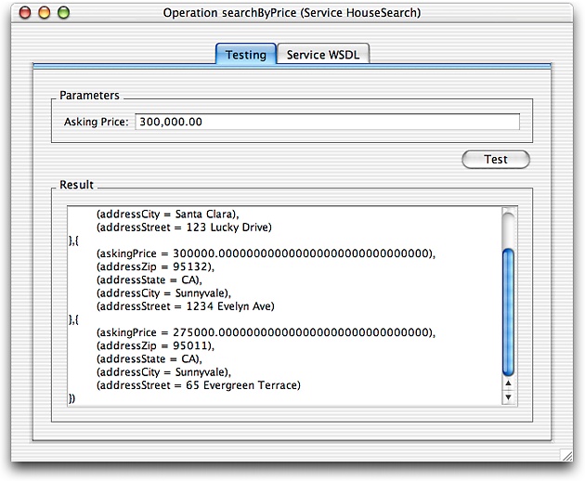Switch to the Testing tab
Image resolution: width=585 pixels, height=481 pixels.
tap(246, 54)
